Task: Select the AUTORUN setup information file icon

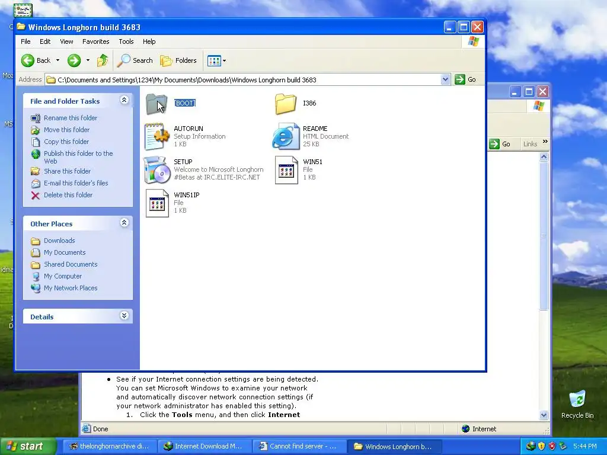Action: click(156, 136)
